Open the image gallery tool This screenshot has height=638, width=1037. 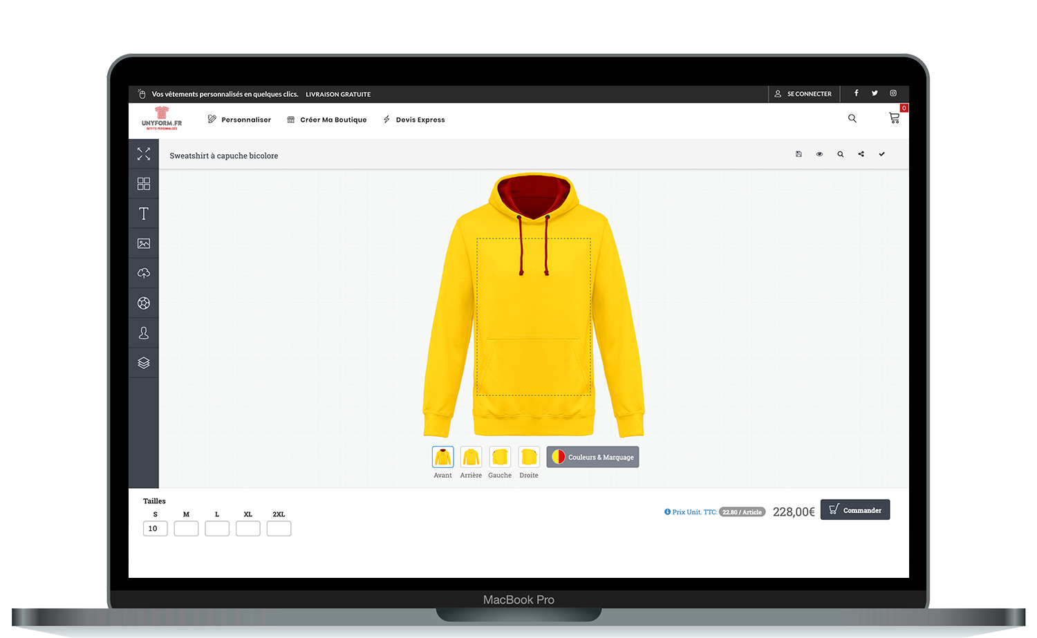tap(144, 243)
